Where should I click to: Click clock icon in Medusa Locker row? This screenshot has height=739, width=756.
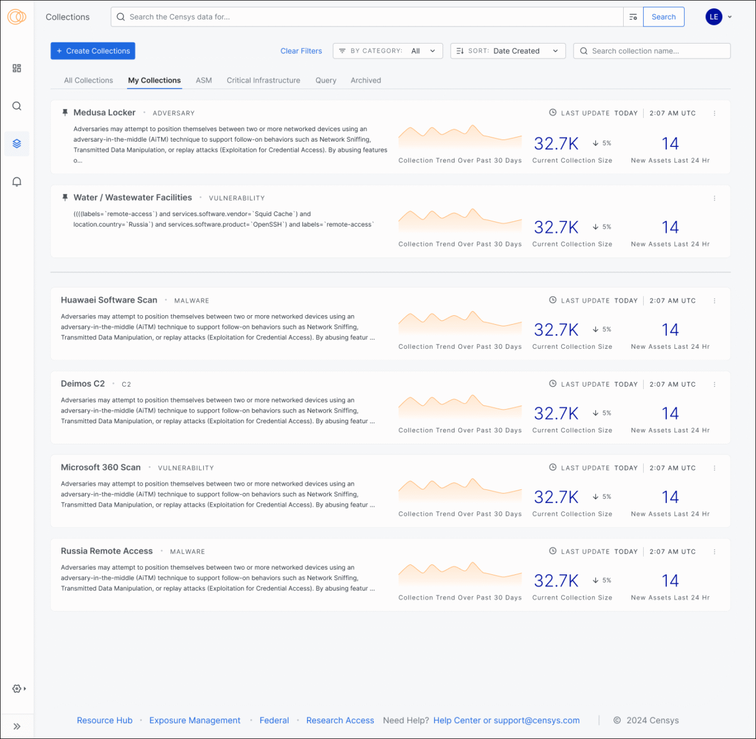553,113
